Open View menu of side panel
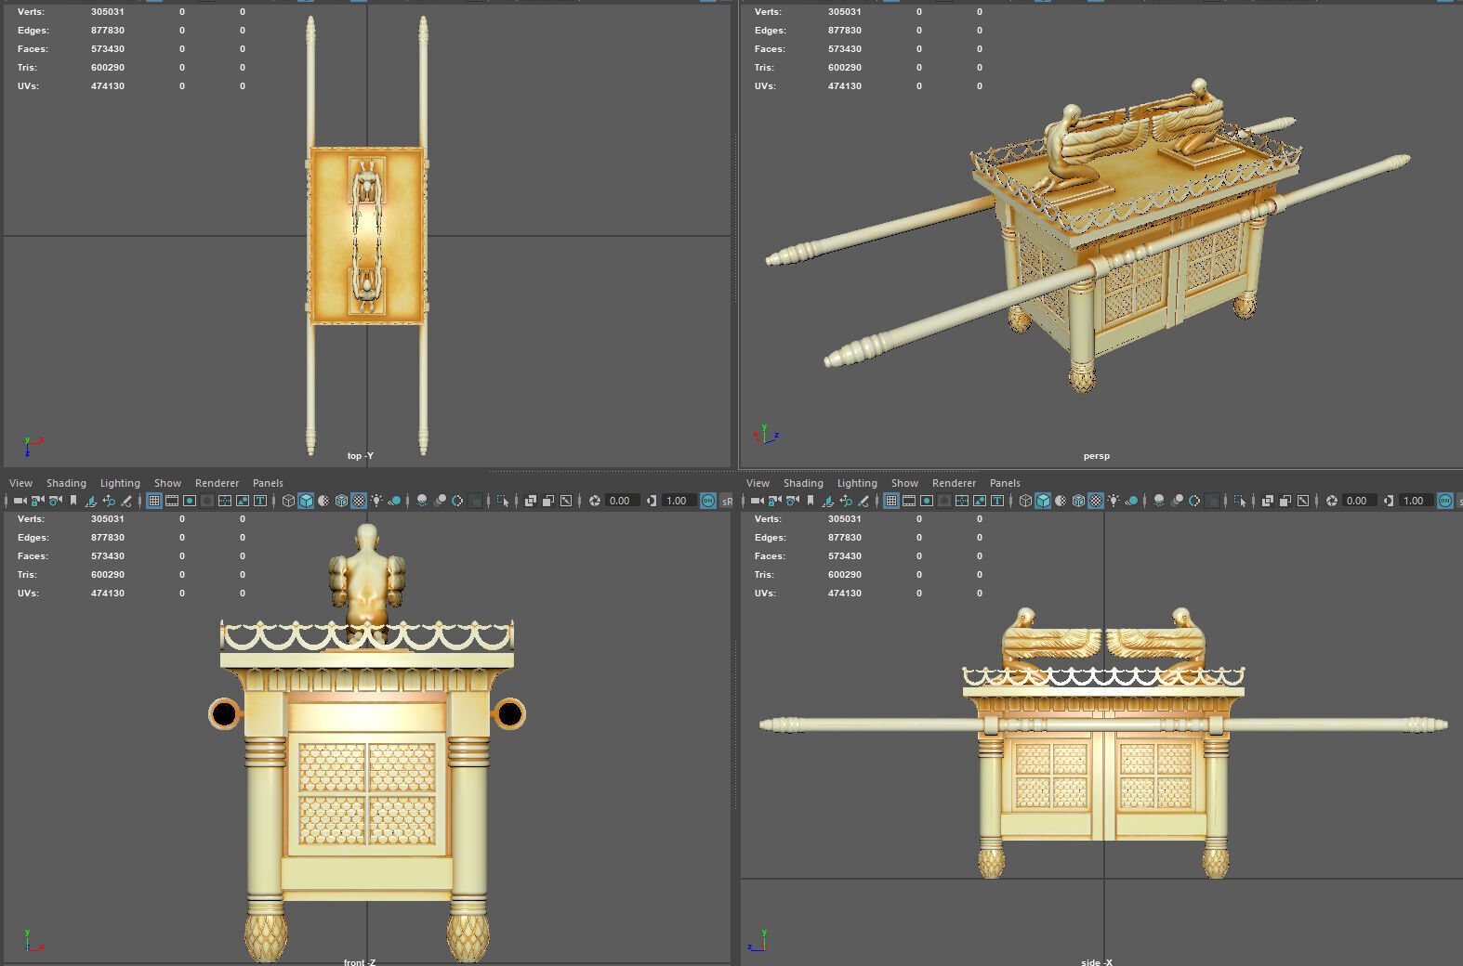The height and width of the screenshot is (966, 1463). click(758, 483)
